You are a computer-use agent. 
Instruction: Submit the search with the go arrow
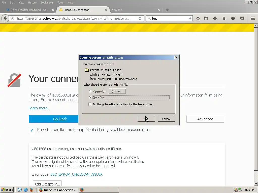click(190, 18)
